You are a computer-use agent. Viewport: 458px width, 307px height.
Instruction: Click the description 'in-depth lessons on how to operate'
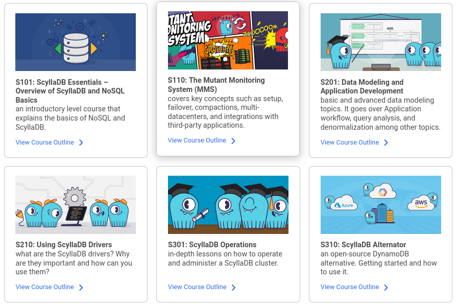coord(225,258)
